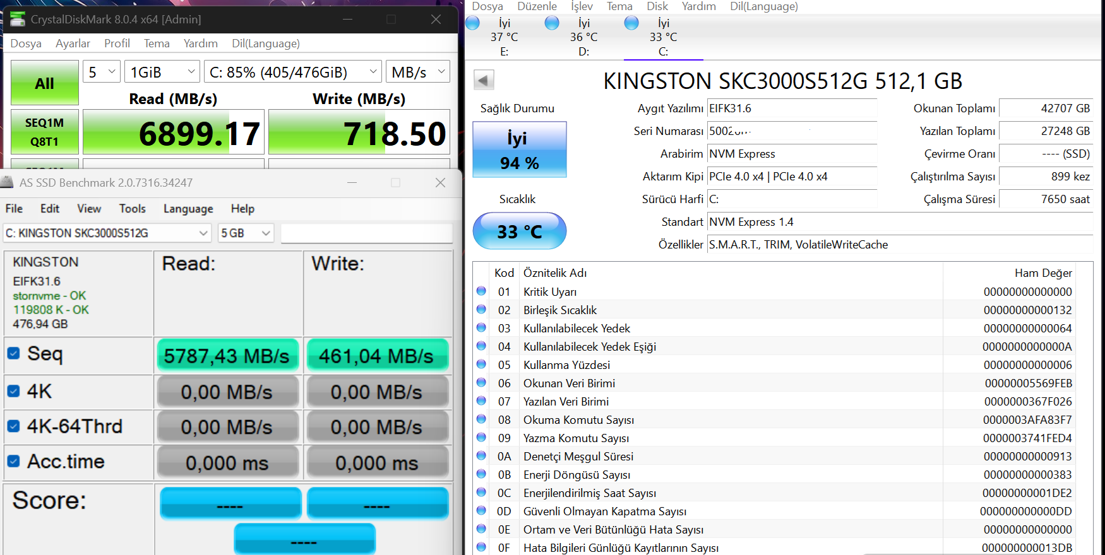Click status dot for Kritik Uyarı attribute
The height and width of the screenshot is (555, 1105).
pyautogui.click(x=481, y=291)
